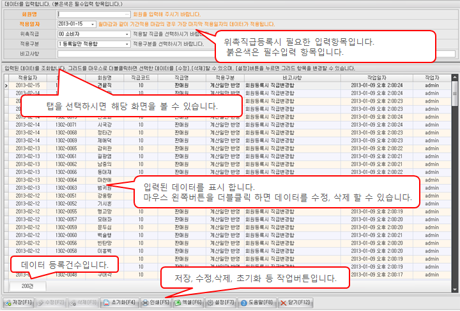Click the 2013-02-15 date cell in the first row
The width and height of the screenshot is (460, 311).
[27, 85]
